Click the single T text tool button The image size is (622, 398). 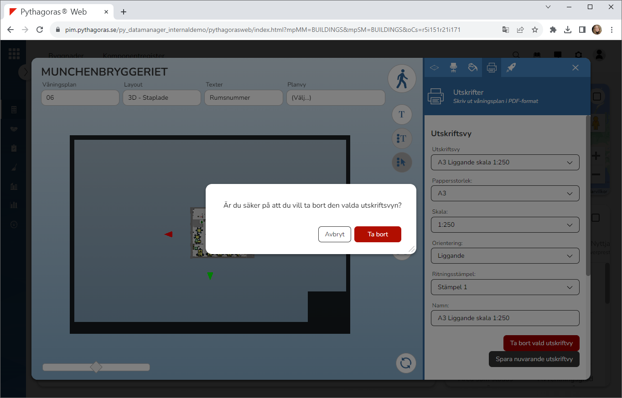402,114
